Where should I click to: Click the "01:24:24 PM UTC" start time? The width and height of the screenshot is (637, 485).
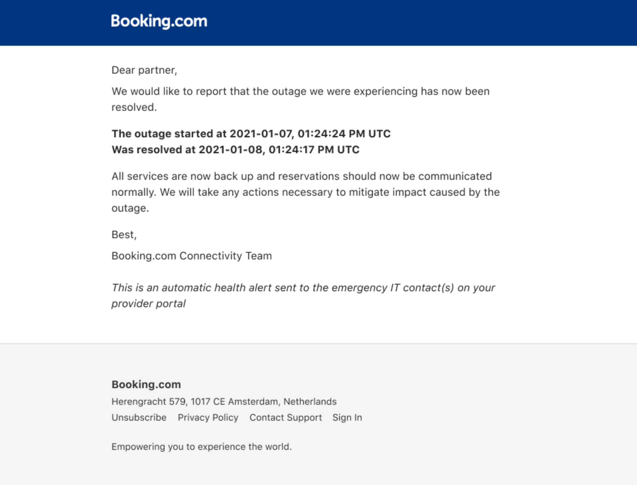pyautogui.click(x=344, y=133)
